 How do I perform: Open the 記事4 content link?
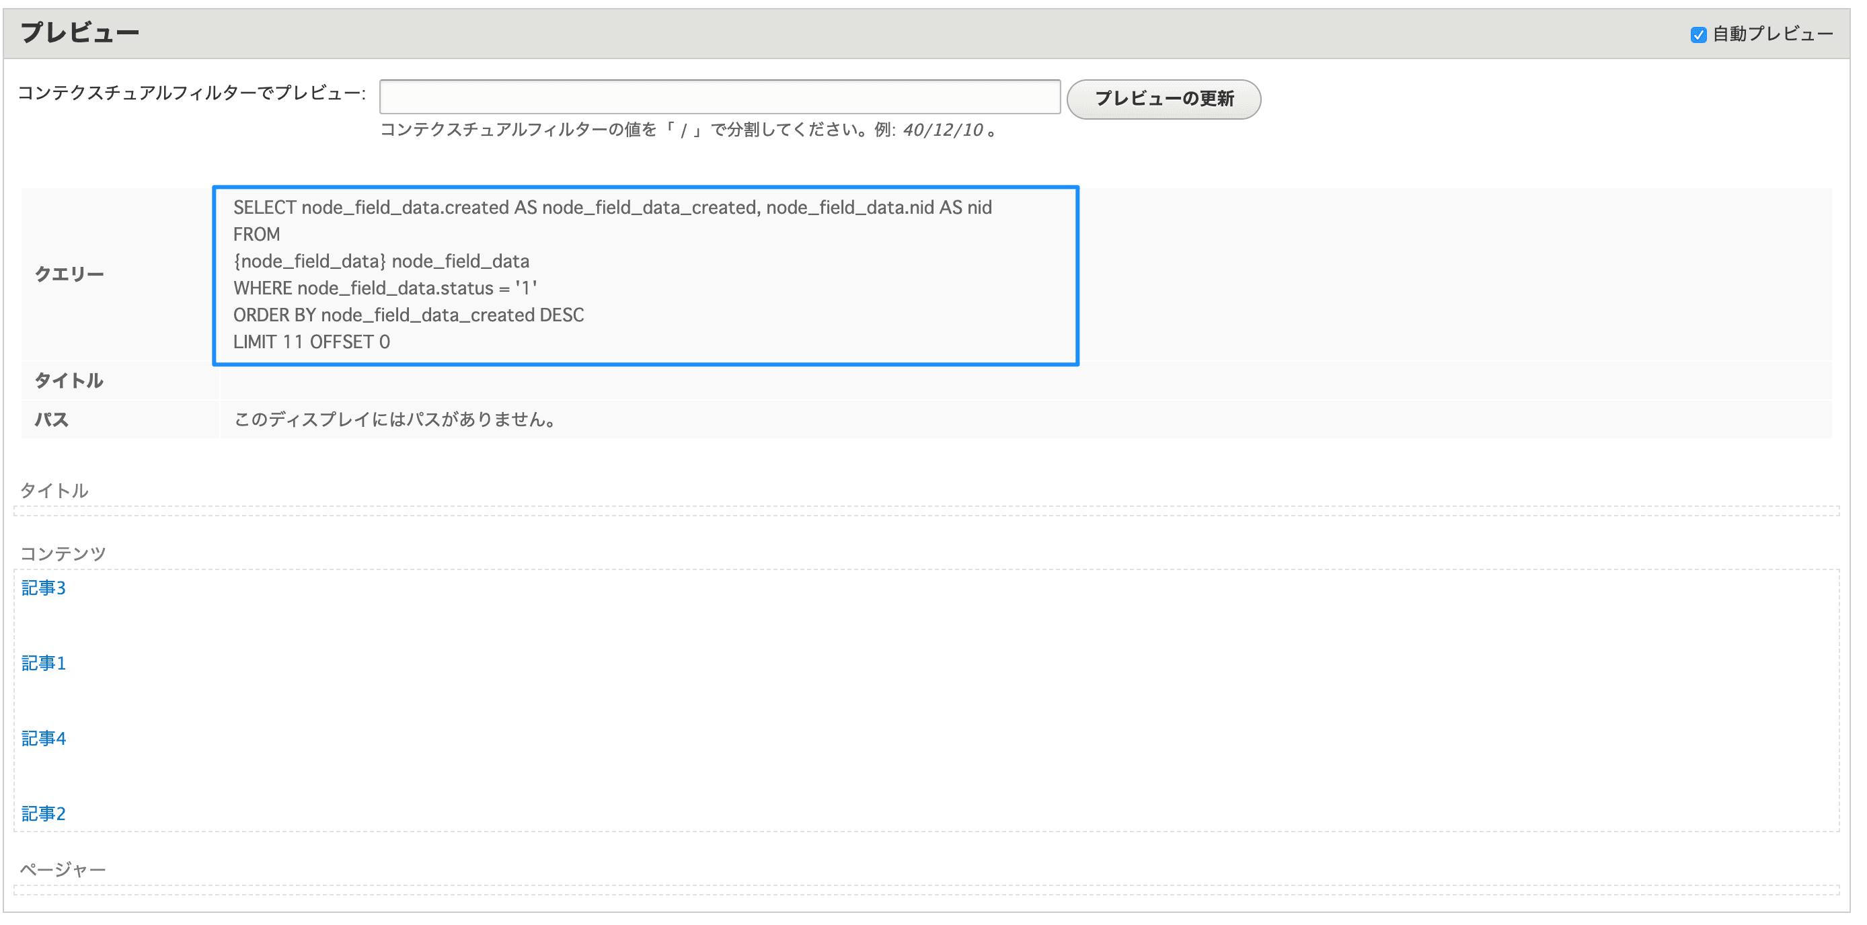click(44, 738)
